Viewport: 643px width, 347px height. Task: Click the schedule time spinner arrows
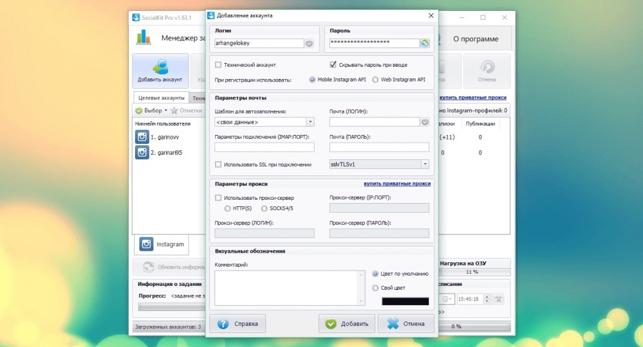click(x=487, y=299)
